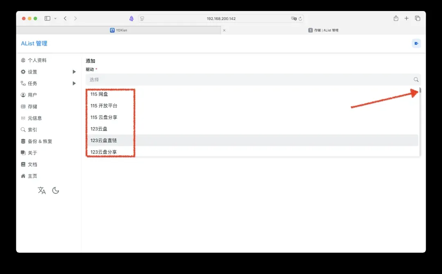Viewport: 442px width, 274px height.
Task: Click the Safari sidebar toggle icon
Action: click(47, 18)
